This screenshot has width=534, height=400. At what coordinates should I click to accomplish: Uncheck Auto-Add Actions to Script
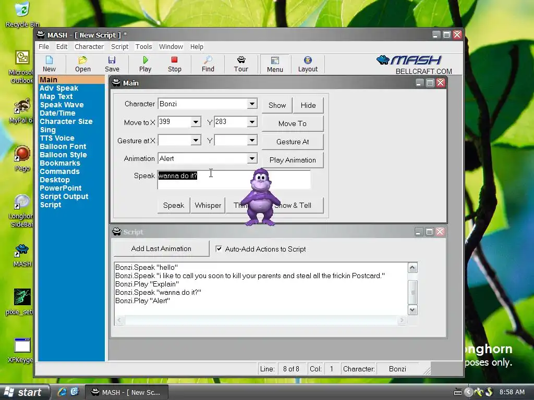coord(219,248)
